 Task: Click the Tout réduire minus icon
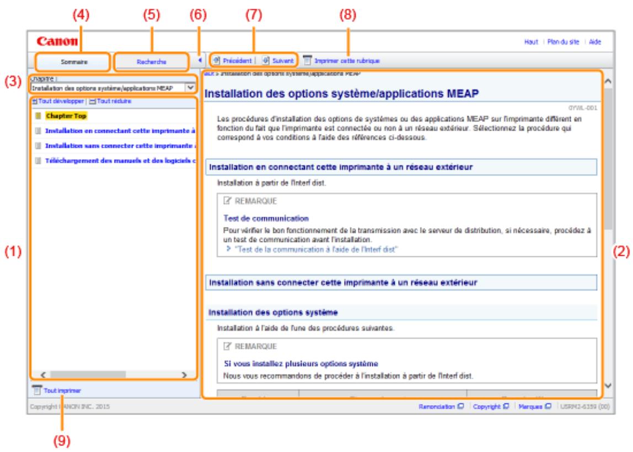click(x=93, y=101)
